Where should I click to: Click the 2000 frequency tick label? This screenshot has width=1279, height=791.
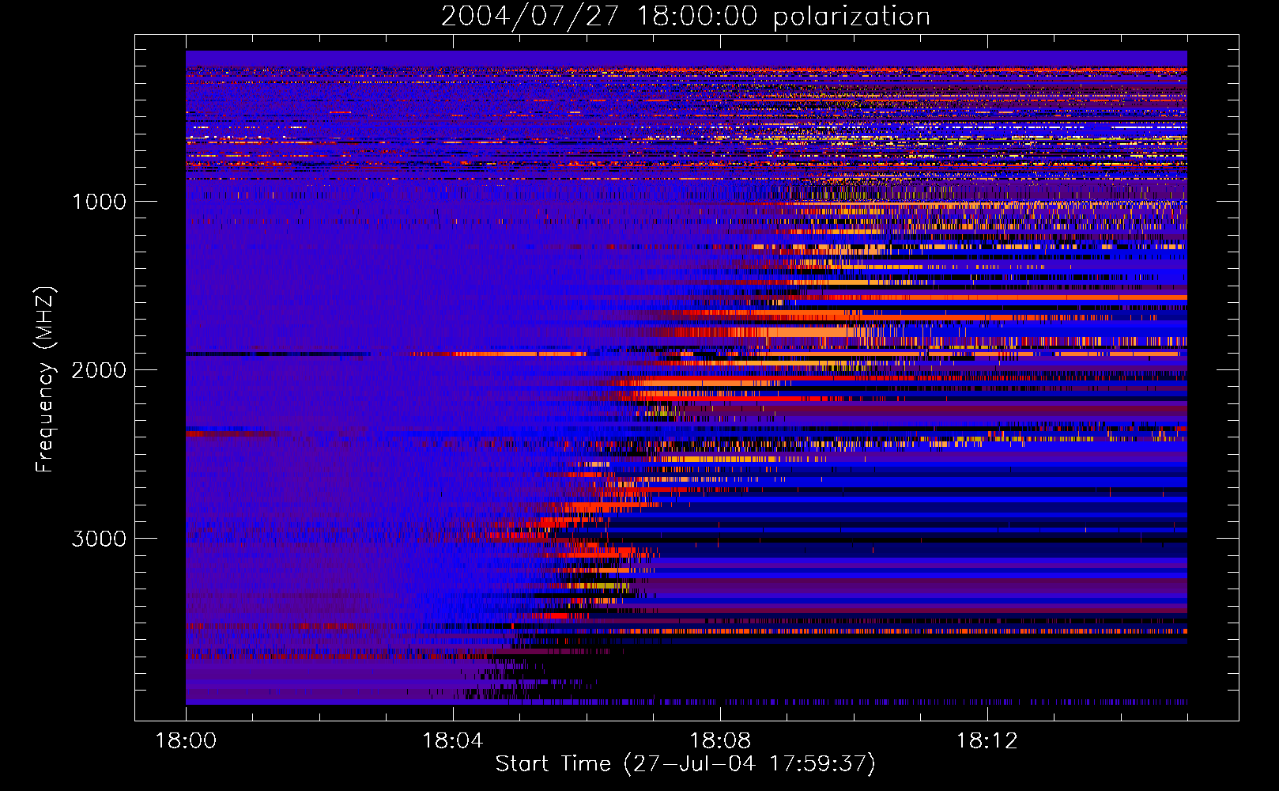99,370
